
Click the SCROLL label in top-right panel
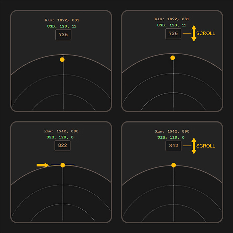point(206,33)
